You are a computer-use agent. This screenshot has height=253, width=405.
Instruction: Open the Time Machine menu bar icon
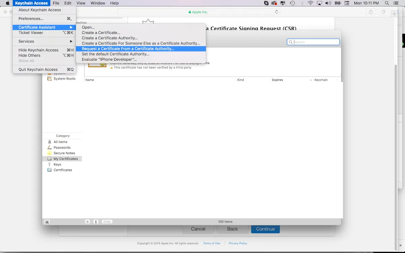[292, 3]
